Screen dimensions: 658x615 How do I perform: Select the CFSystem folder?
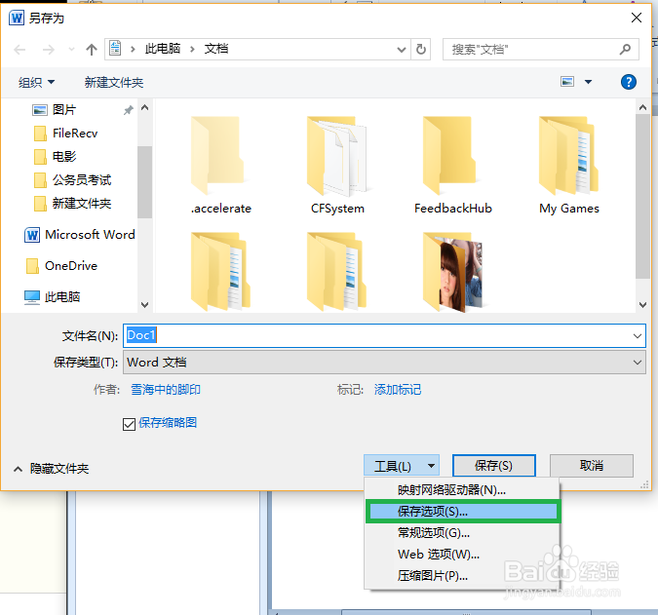(337, 166)
